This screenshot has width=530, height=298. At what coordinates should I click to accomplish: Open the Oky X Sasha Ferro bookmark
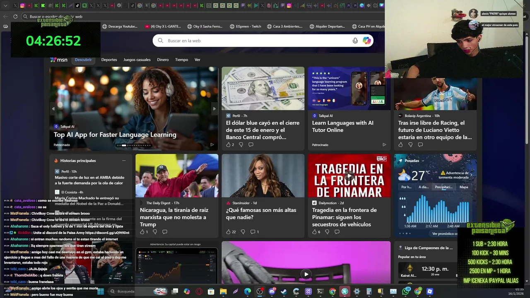click(205, 26)
